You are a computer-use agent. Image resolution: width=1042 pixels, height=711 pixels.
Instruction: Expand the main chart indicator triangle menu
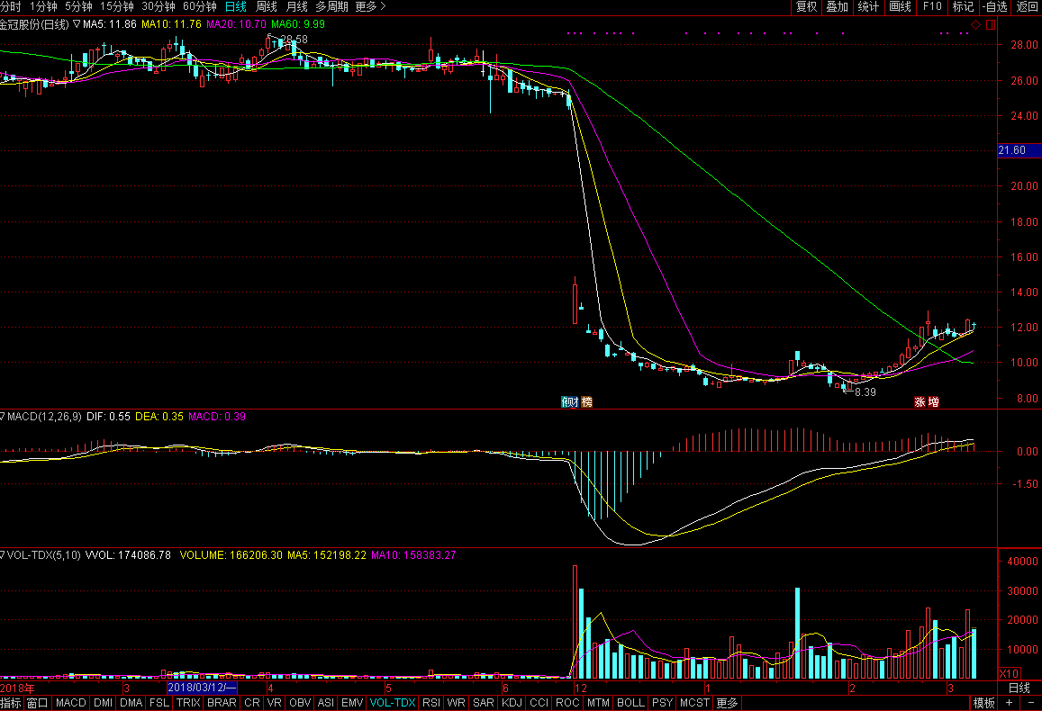pyautogui.click(x=75, y=24)
